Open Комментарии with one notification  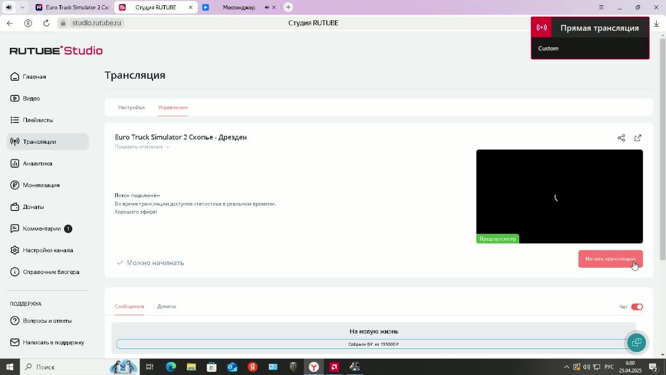click(x=41, y=229)
